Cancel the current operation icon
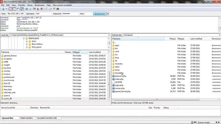 click(x=34, y=9)
